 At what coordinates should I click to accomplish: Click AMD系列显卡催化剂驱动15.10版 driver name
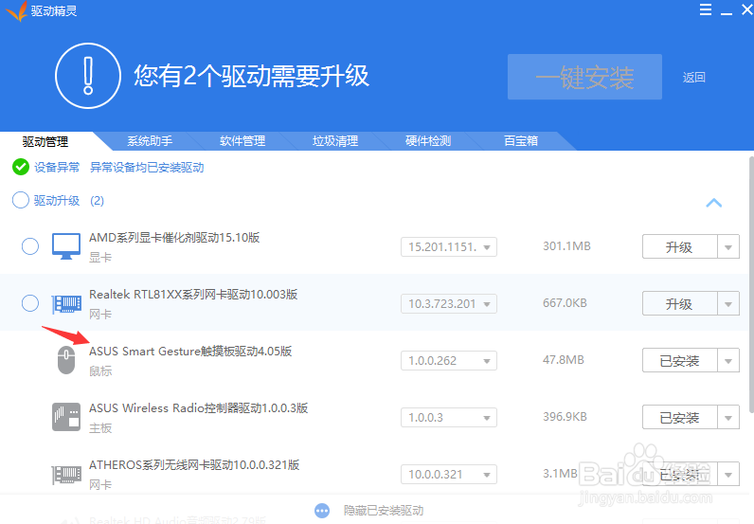[x=174, y=237]
